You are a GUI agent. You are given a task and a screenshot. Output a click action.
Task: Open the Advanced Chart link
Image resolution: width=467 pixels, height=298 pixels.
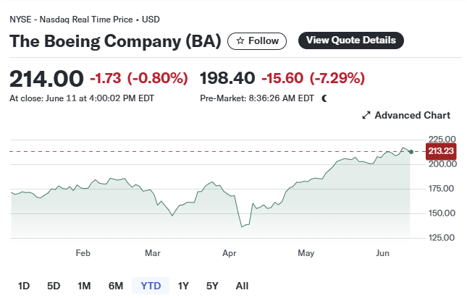pyautogui.click(x=412, y=115)
